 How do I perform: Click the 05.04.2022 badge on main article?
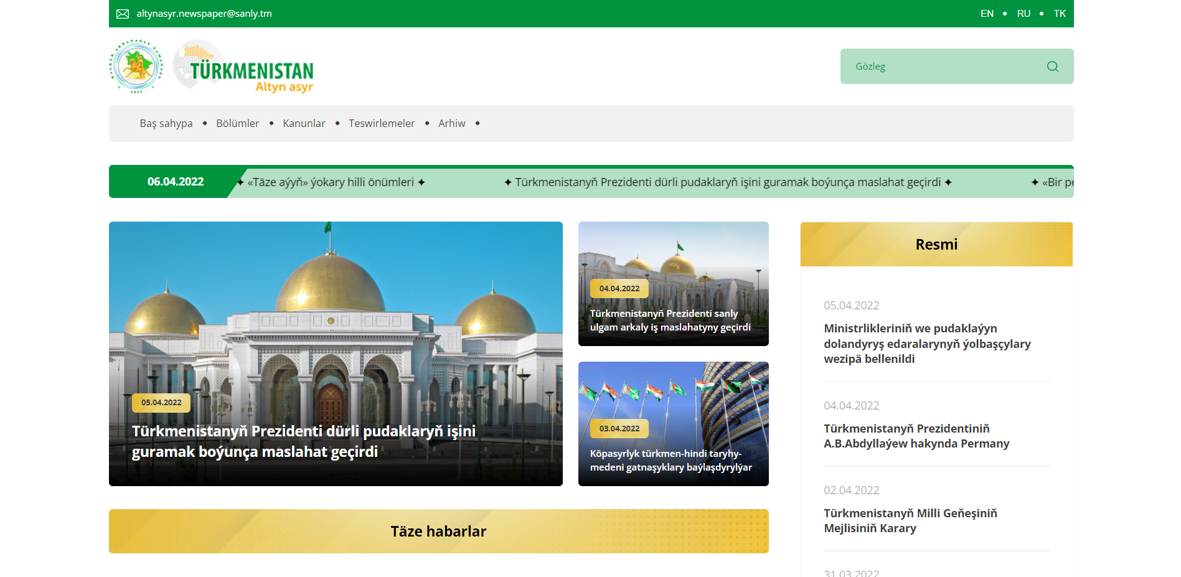tap(161, 403)
